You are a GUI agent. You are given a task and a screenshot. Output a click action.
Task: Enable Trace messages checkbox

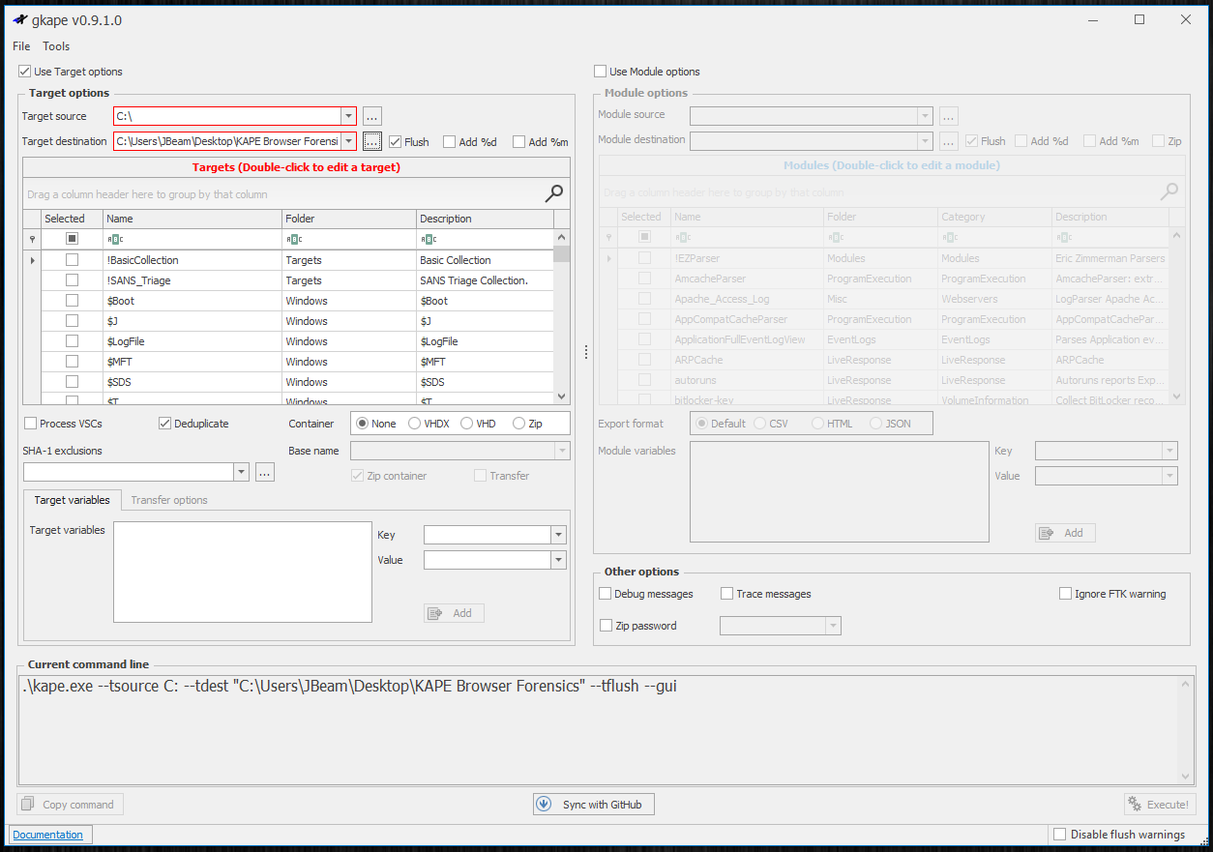point(726,594)
